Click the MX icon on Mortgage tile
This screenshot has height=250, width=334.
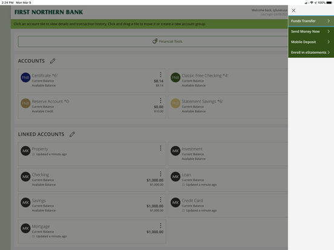[25, 228]
